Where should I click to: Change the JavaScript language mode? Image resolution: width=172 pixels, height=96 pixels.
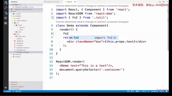click(155, 91)
